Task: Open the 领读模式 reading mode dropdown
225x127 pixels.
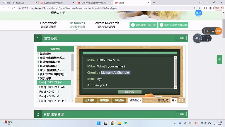Action: click(135, 100)
